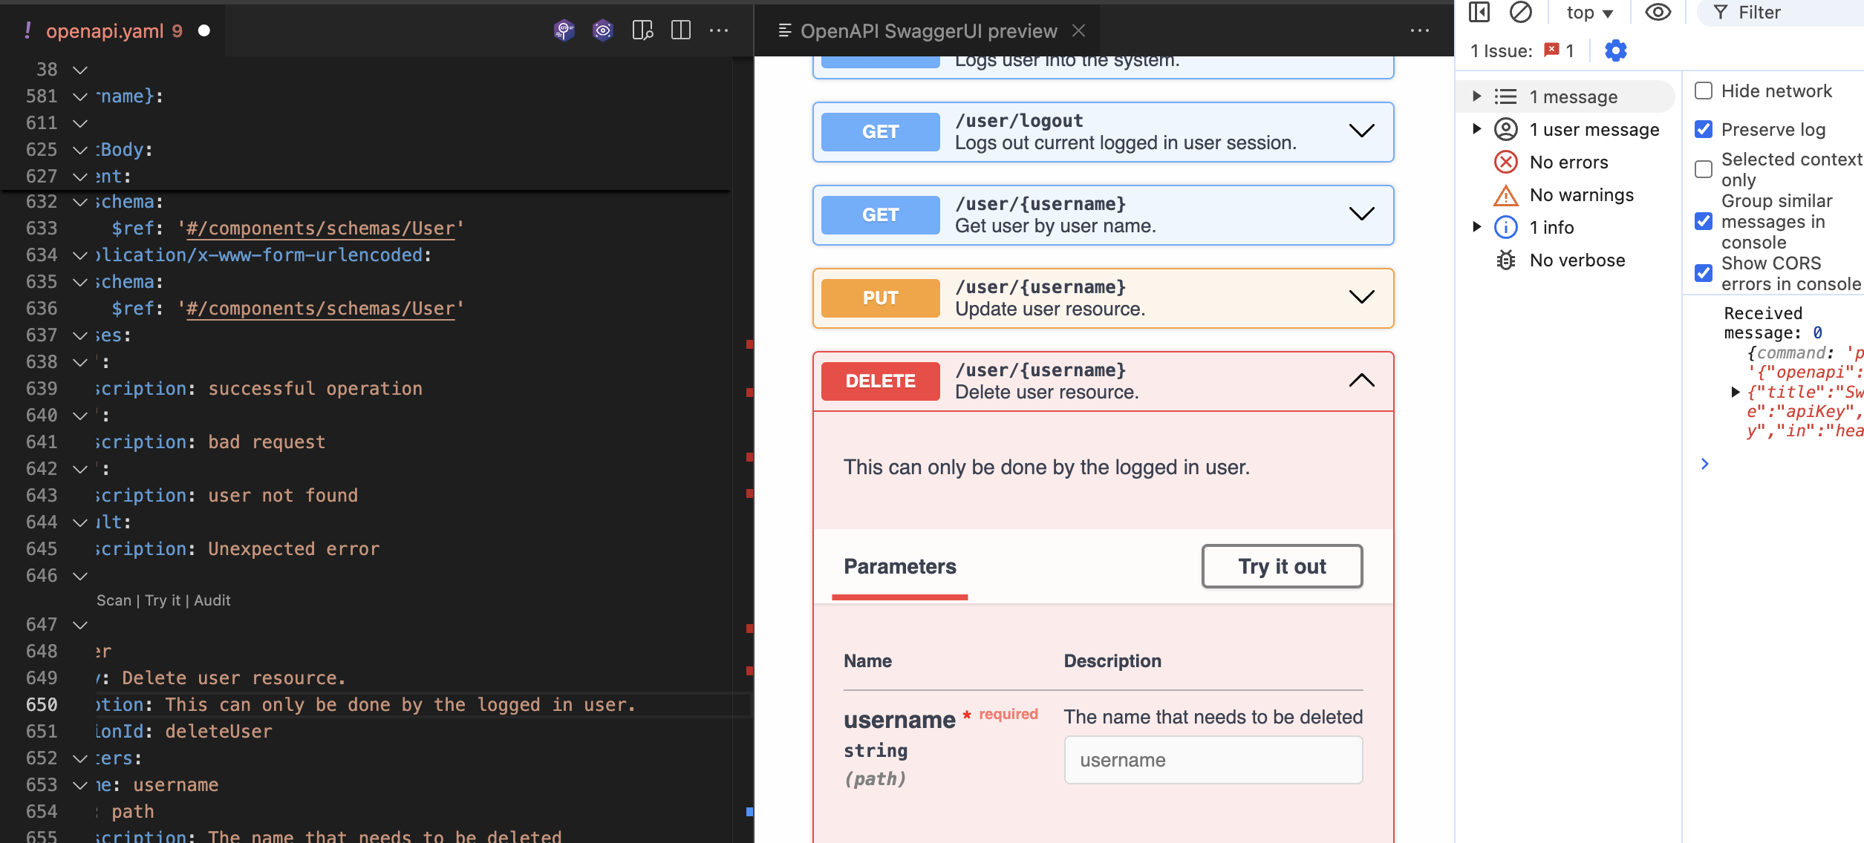Click the live expression eye icon in console
Viewport: 1864px width, 843px height.
[1658, 12]
